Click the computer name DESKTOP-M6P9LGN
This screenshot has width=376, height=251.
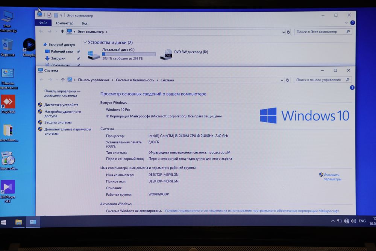(163, 175)
